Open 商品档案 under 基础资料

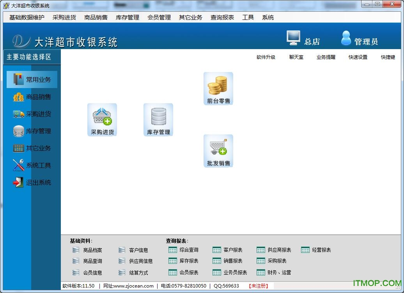(92, 250)
